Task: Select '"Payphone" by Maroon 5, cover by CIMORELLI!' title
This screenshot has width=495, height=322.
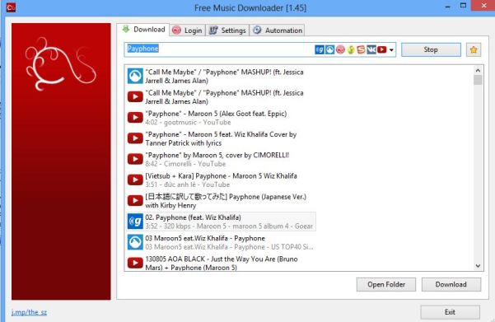Action: pos(217,156)
